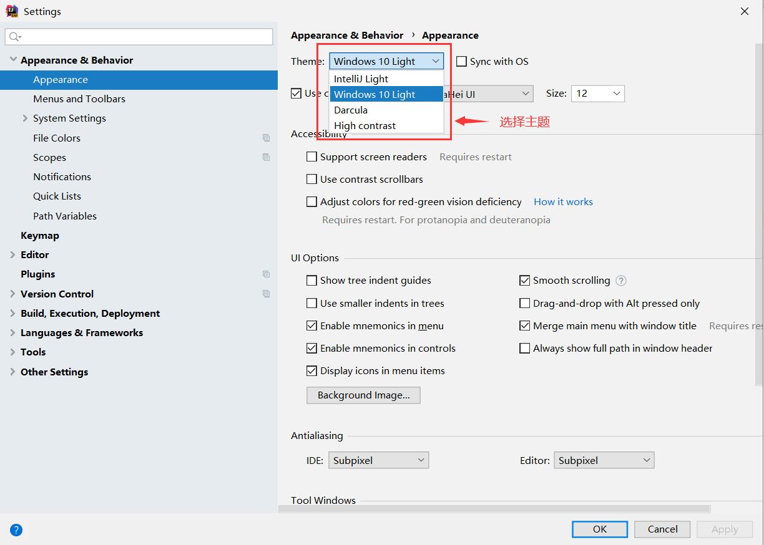
Task: Click project-level icon beside Scopes
Action: tap(267, 157)
